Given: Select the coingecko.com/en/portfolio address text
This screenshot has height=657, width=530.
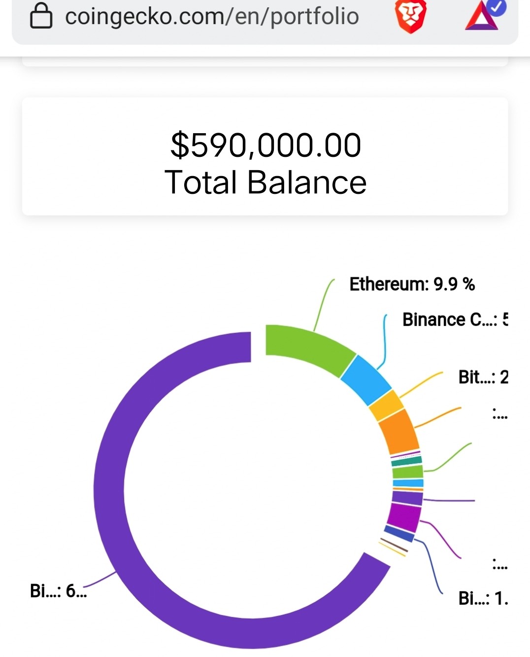Looking at the screenshot, I should point(212,17).
